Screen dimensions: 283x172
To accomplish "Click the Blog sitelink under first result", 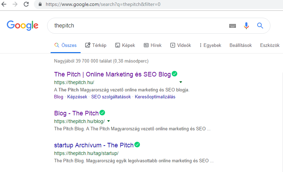I will pos(59,97).
